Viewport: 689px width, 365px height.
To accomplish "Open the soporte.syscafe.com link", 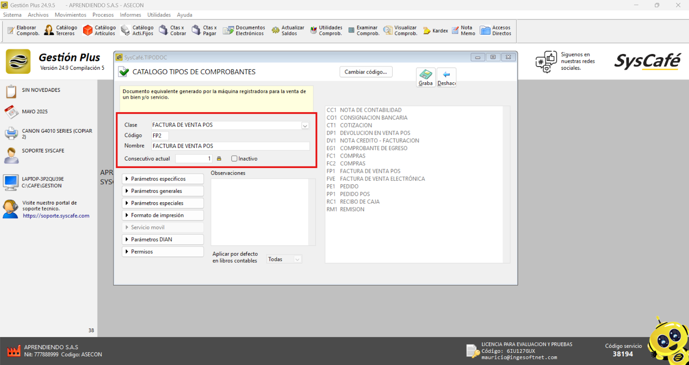I will pos(56,216).
